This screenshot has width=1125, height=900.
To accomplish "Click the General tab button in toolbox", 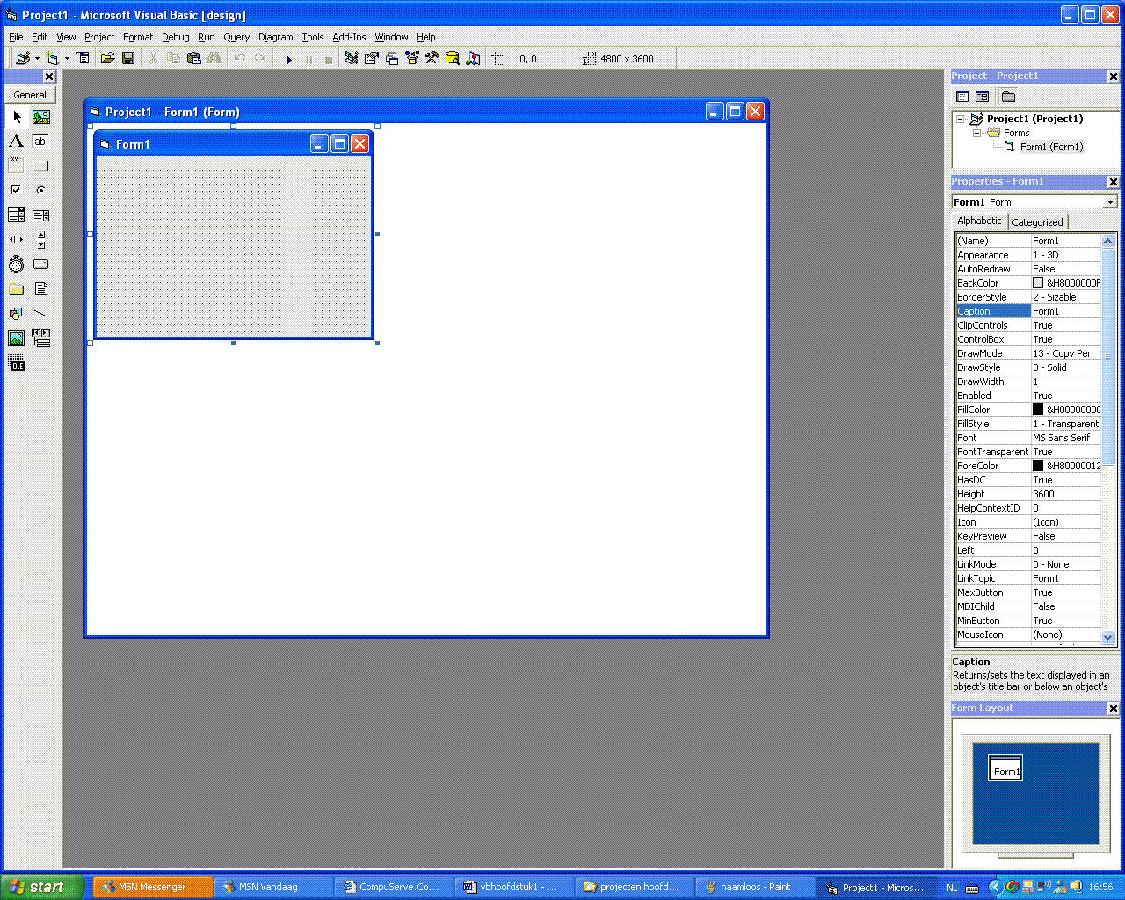I will click(x=30, y=95).
